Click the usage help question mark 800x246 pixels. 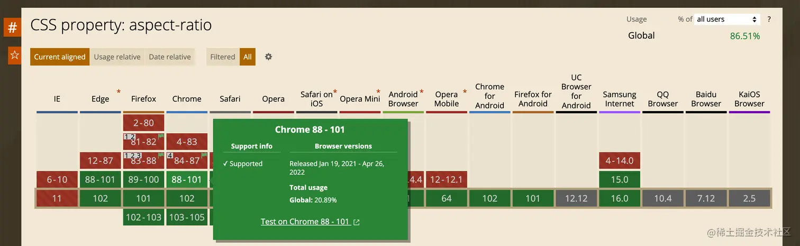769,19
